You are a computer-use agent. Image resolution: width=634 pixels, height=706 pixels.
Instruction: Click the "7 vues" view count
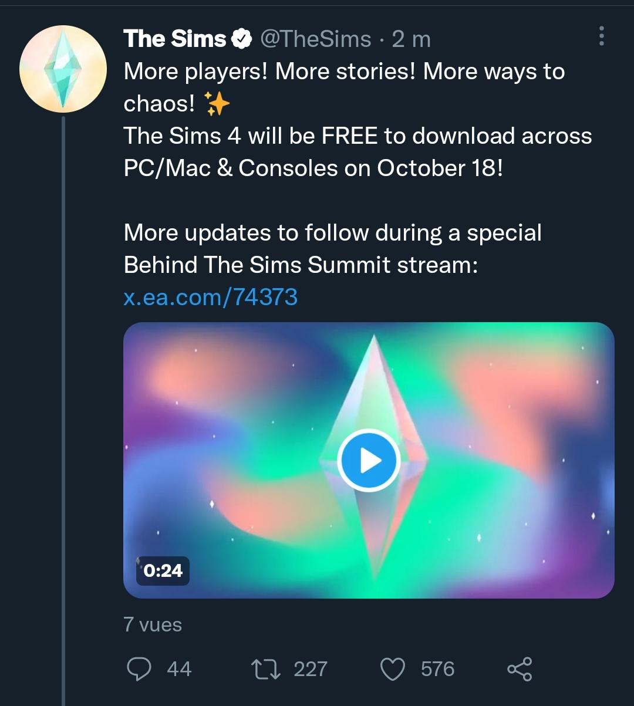153,624
